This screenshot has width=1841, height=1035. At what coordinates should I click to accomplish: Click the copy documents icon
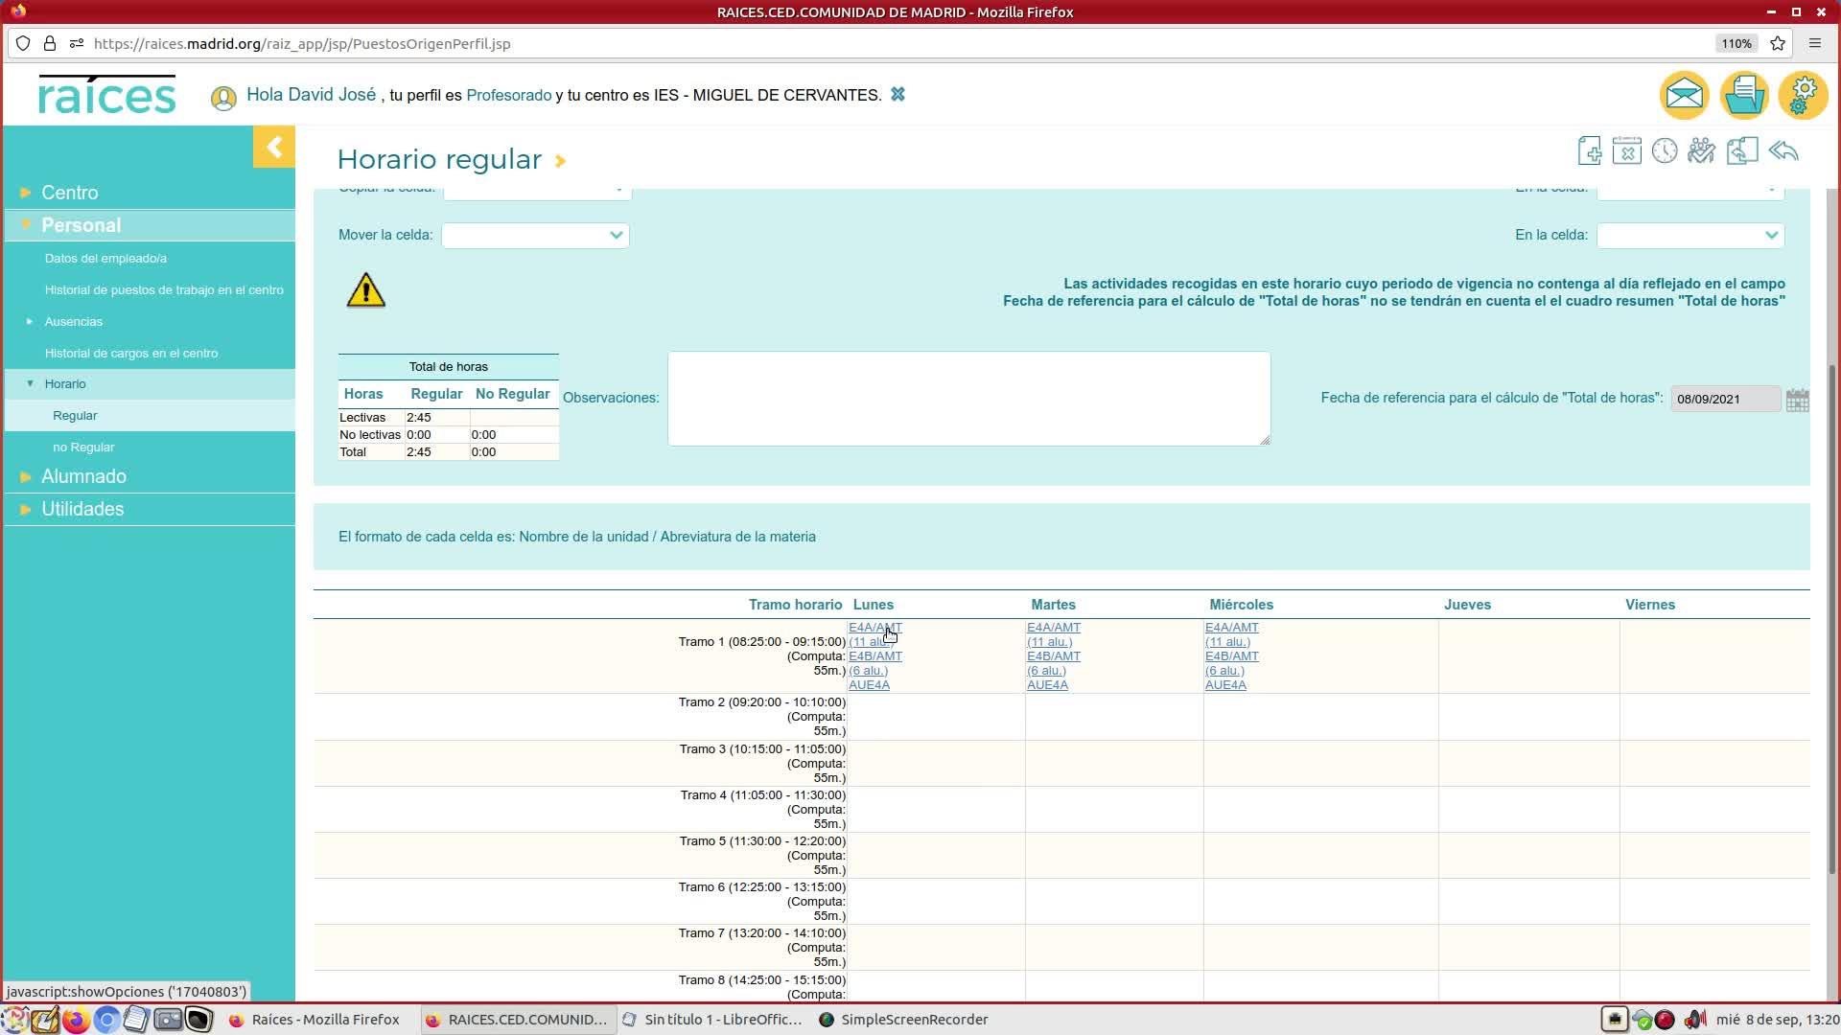pos(1742,151)
